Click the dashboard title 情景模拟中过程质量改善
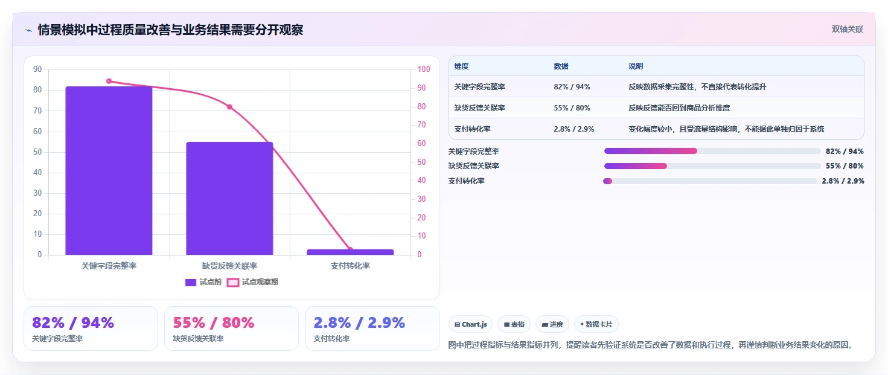This screenshot has width=888, height=375. (170, 30)
